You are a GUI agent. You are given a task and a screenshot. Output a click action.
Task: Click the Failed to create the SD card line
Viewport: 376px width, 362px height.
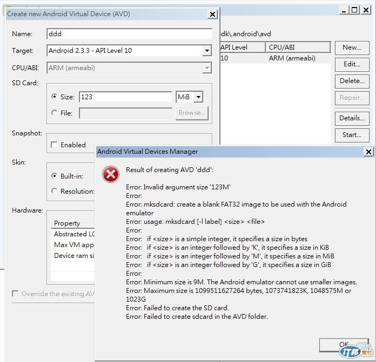pos(177,308)
